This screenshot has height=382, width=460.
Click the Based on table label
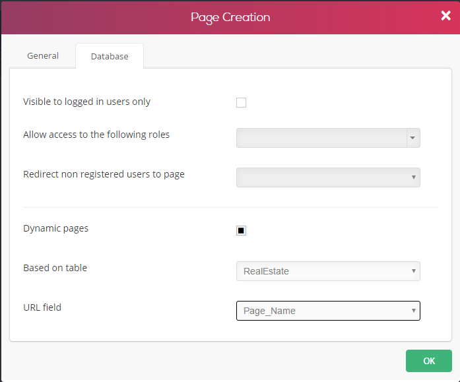click(55, 268)
